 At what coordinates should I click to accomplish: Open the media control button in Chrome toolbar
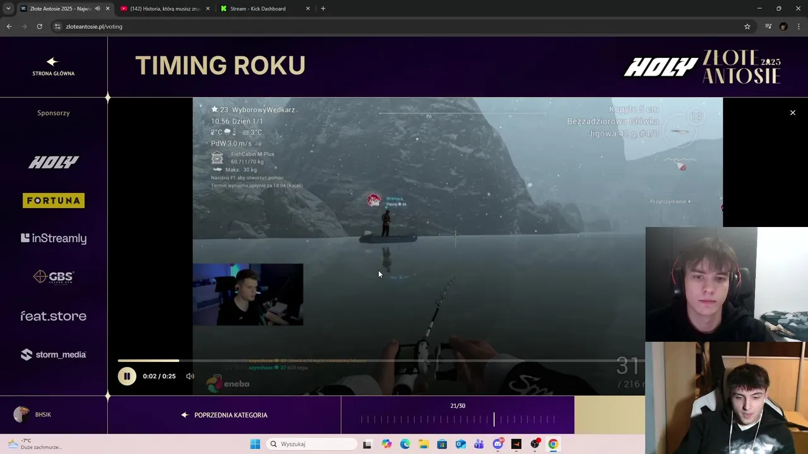[x=768, y=26]
